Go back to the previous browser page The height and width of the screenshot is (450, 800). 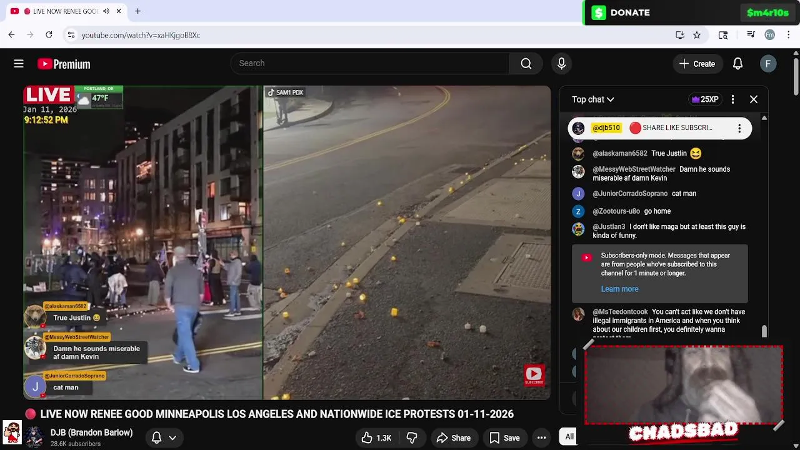point(11,35)
